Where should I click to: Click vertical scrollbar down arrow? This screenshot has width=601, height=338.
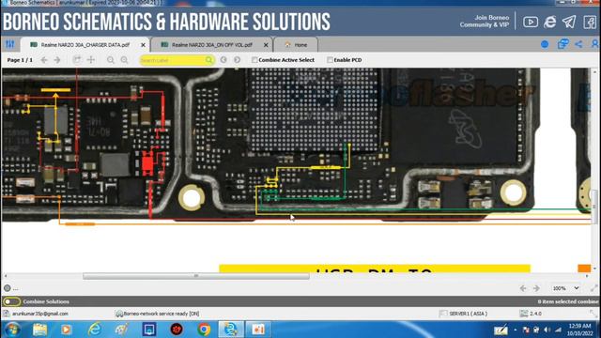[594, 269]
